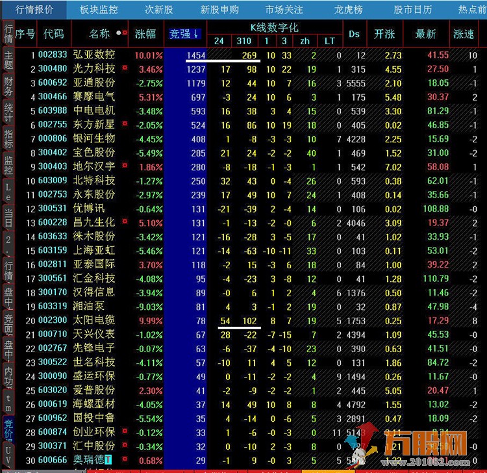This screenshot has height=473, width=487.
Task: Sort by the 序号 column header
Action: 25,34
